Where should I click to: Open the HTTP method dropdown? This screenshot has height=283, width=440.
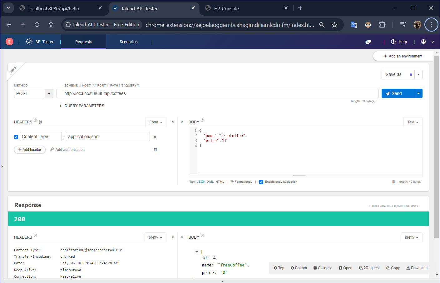click(x=49, y=93)
